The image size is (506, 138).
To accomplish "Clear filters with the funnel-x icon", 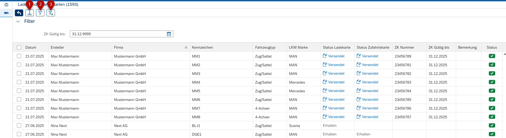I will (51, 13).
